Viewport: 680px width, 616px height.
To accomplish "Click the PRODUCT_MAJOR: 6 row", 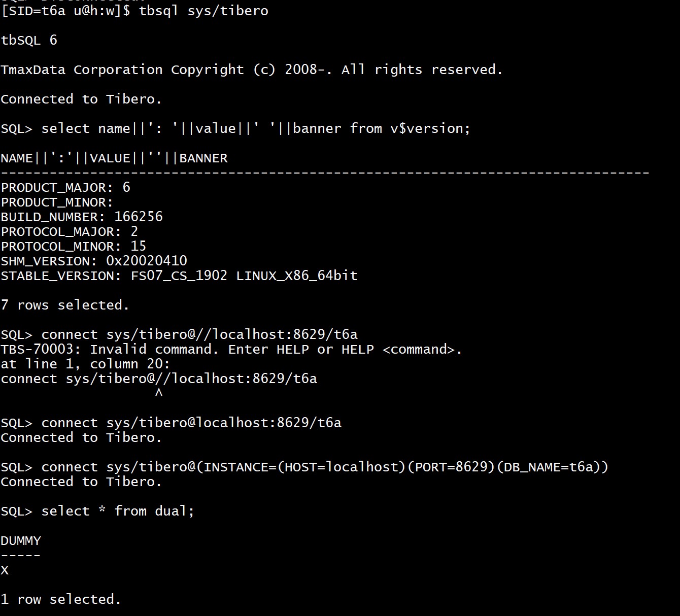I will pos(65,187).
